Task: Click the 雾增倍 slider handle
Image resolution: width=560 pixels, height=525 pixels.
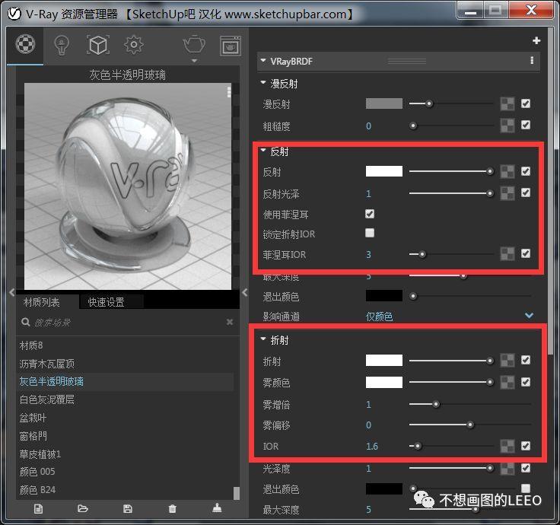Action: click(x=436, y=404)
